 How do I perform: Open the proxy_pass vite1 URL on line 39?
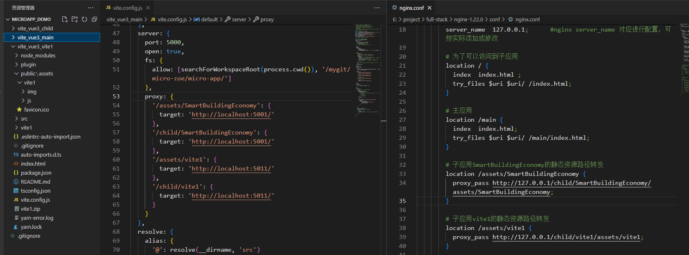[566, 237]
